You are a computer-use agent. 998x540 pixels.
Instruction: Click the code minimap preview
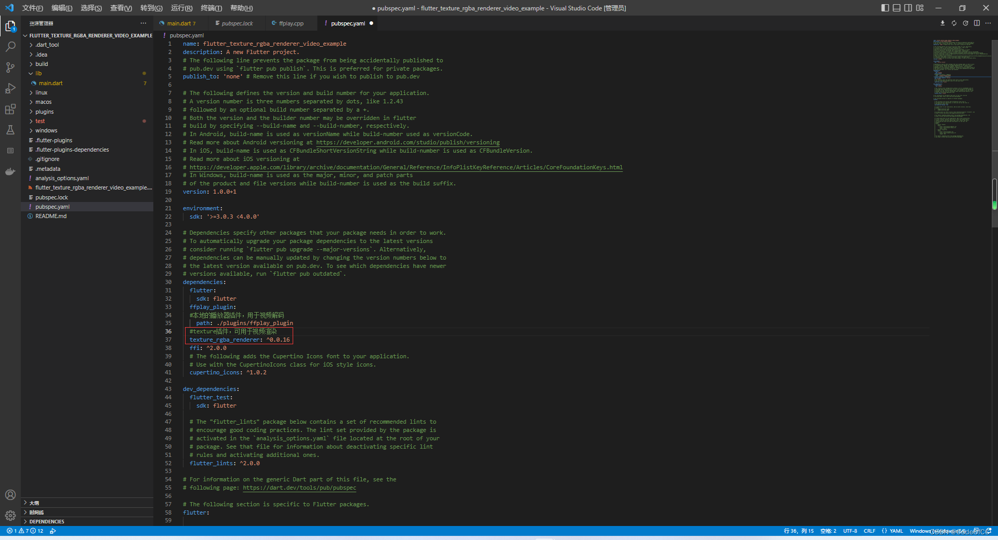pos(961,88)
